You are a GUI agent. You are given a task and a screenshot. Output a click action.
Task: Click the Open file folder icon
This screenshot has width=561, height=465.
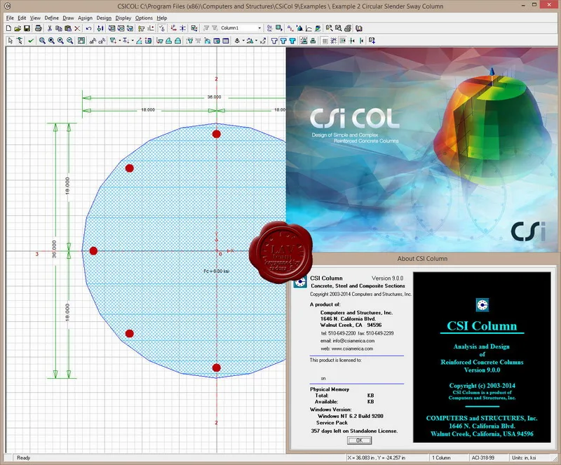coord(18,28)
